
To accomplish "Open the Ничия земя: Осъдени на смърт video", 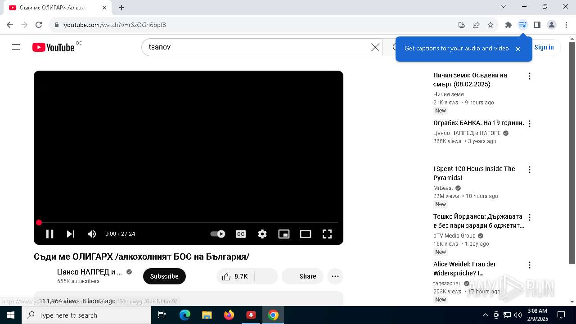I will coord(470,80).
